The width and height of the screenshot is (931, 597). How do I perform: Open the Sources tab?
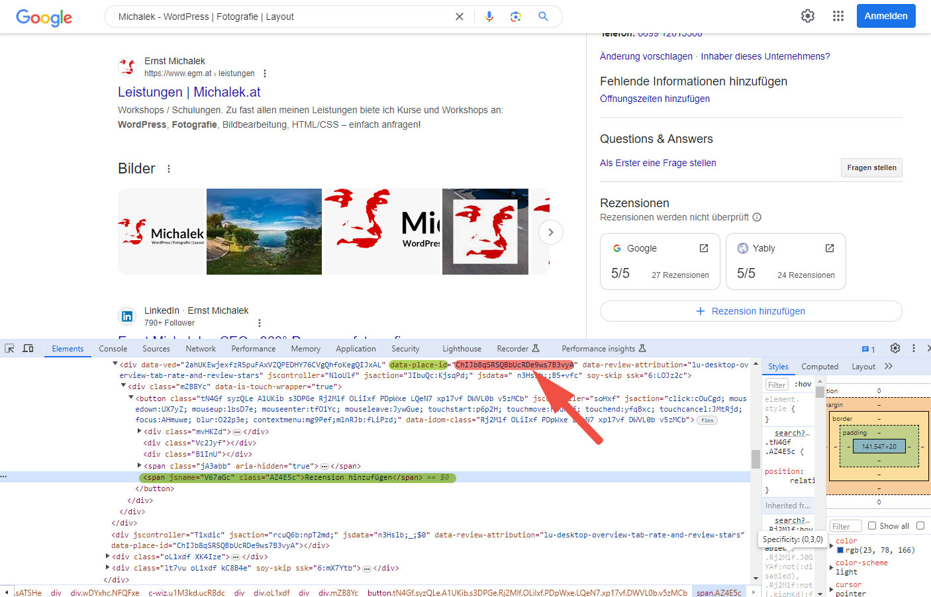[156, 349]
